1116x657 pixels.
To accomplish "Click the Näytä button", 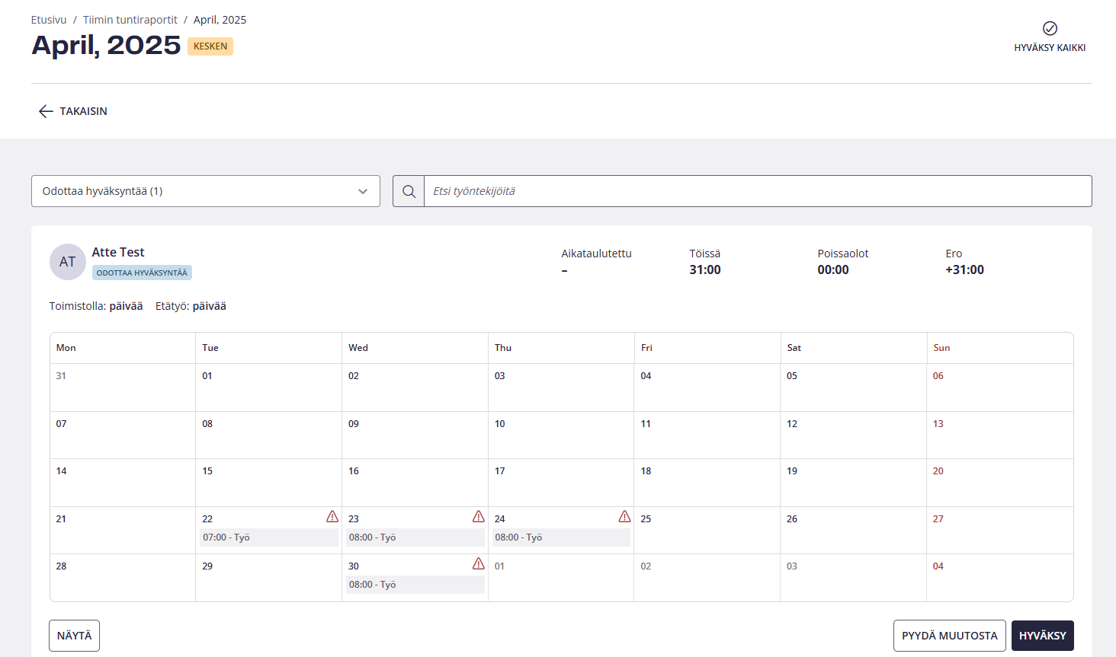I will click(x=74, y=636).
